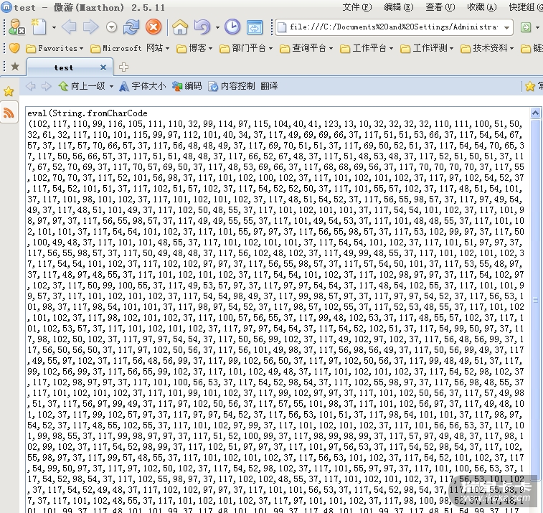Click the gray star icon left of tabs

point(15,67)
